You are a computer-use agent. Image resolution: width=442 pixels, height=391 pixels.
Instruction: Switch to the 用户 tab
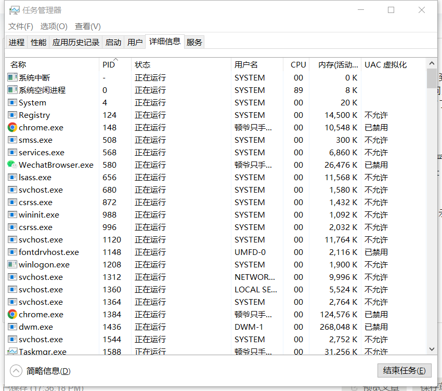(x=135, y=42)
